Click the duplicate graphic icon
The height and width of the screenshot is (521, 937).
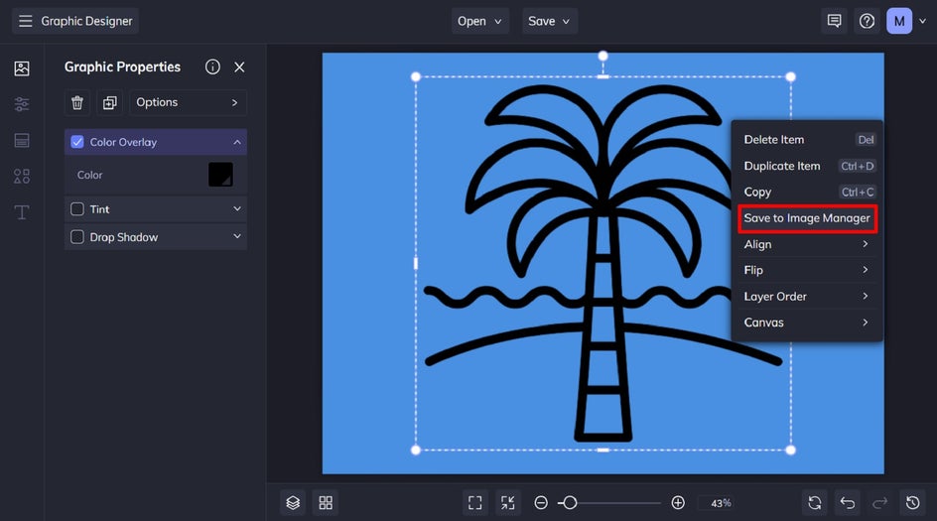(x=109, y=102)
